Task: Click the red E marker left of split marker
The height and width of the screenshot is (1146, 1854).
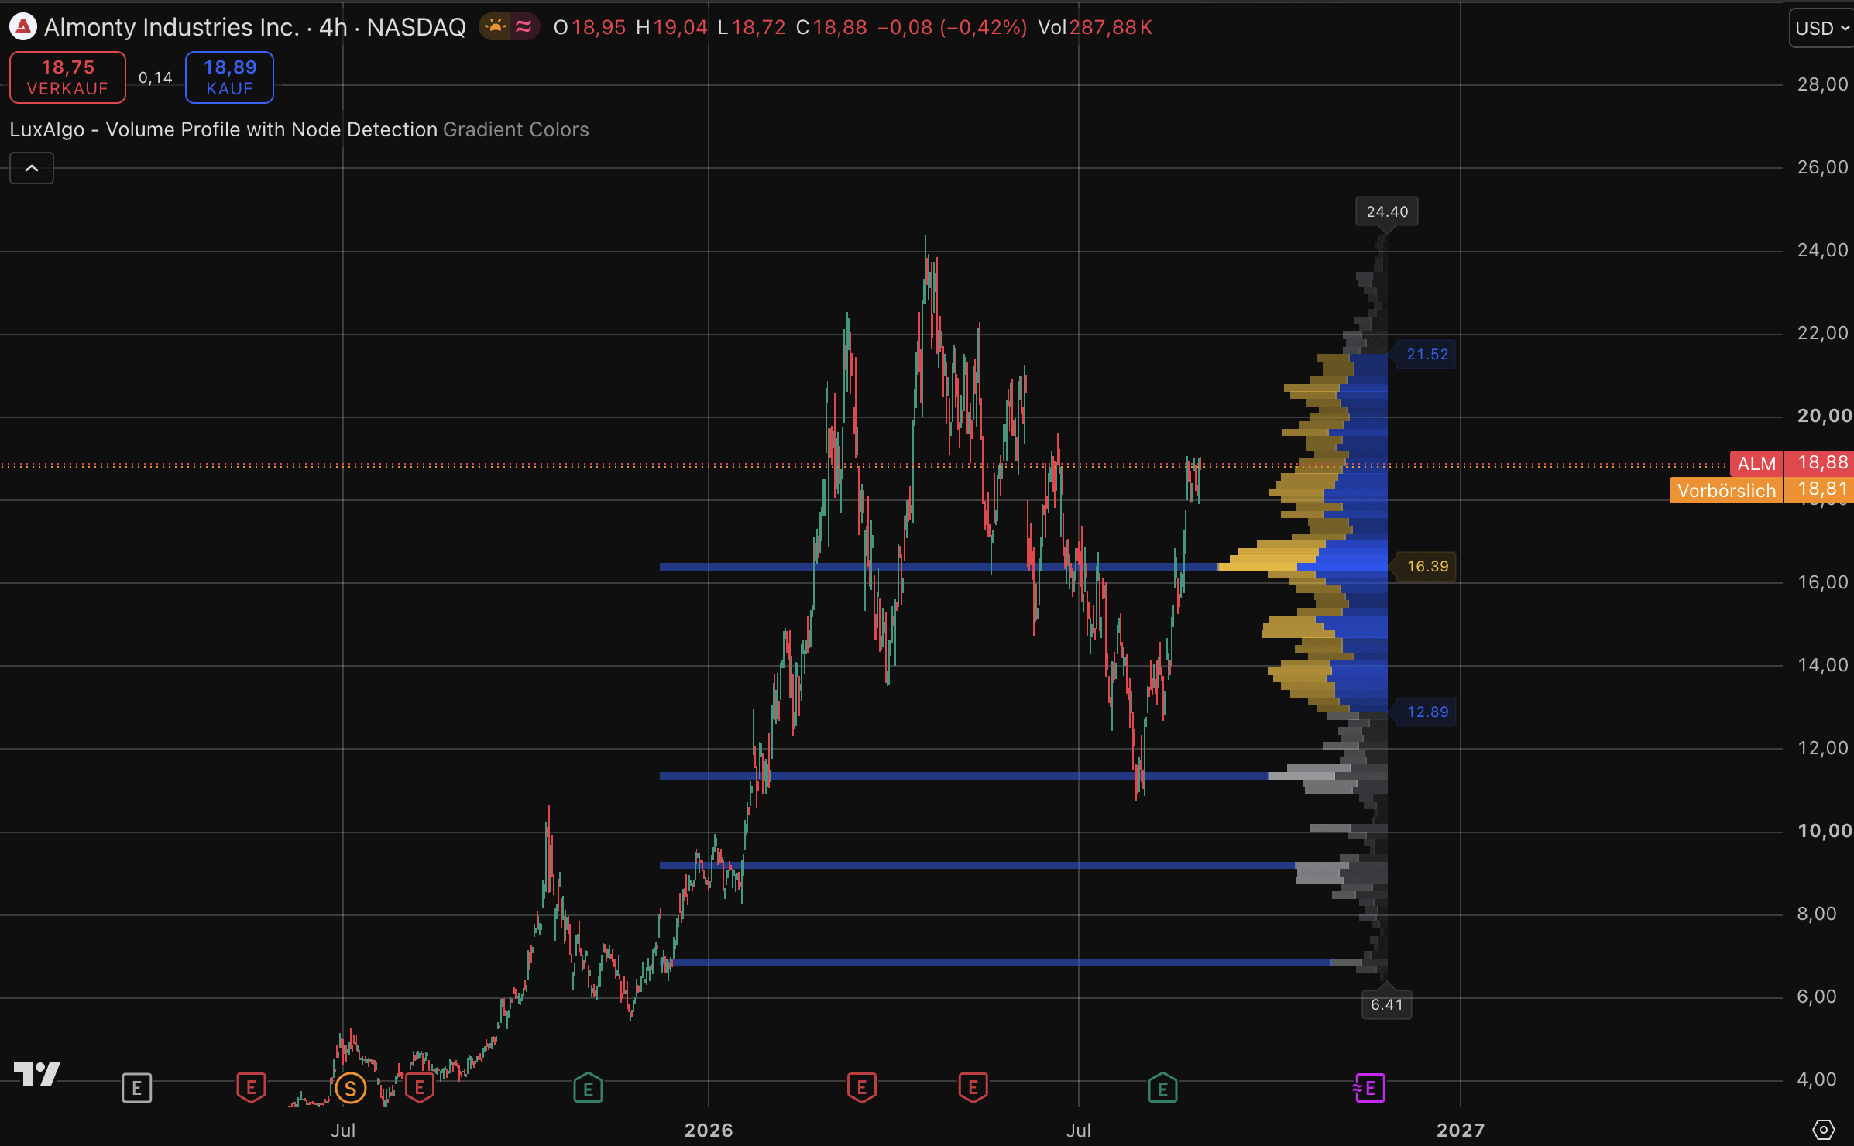Action: point(251,1088)
